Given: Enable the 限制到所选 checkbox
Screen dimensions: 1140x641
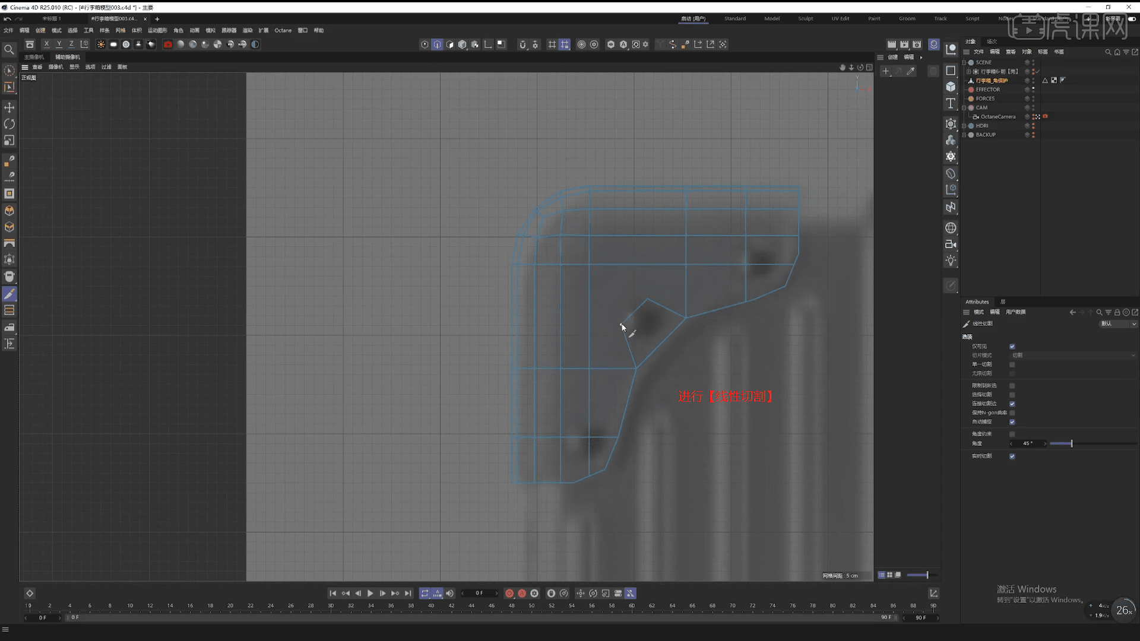Looking at the screenshot, I should [x=1012, y=386].
